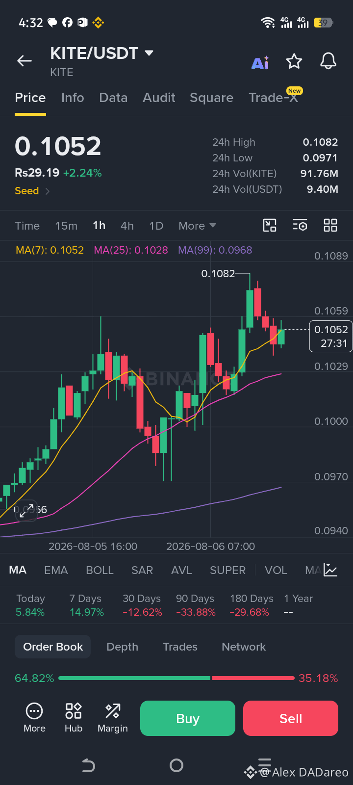Image resolution: width=353 pixels, height=785 pixels.
Task: Go back with the left arrow icon
Action: 25,61
